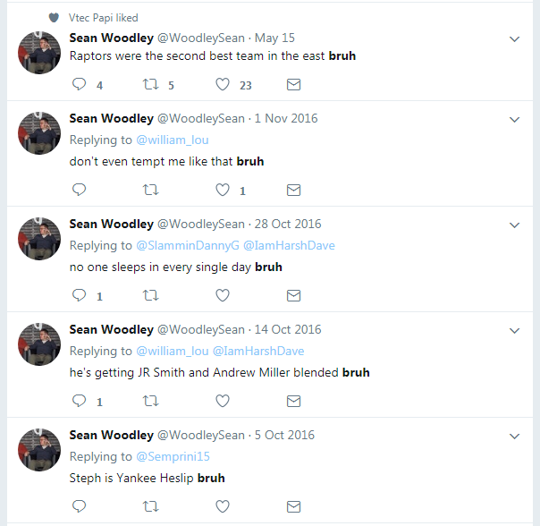Retweet the JR Smith and Andrew Miller tweet

tap(150, 401)
